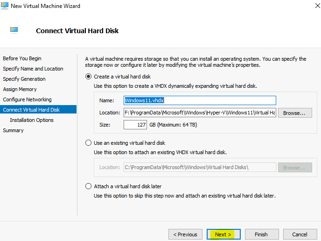The height and width of the screenshot is (241, 321).
Task: Click the highlighted Next button
Action: 223,234
